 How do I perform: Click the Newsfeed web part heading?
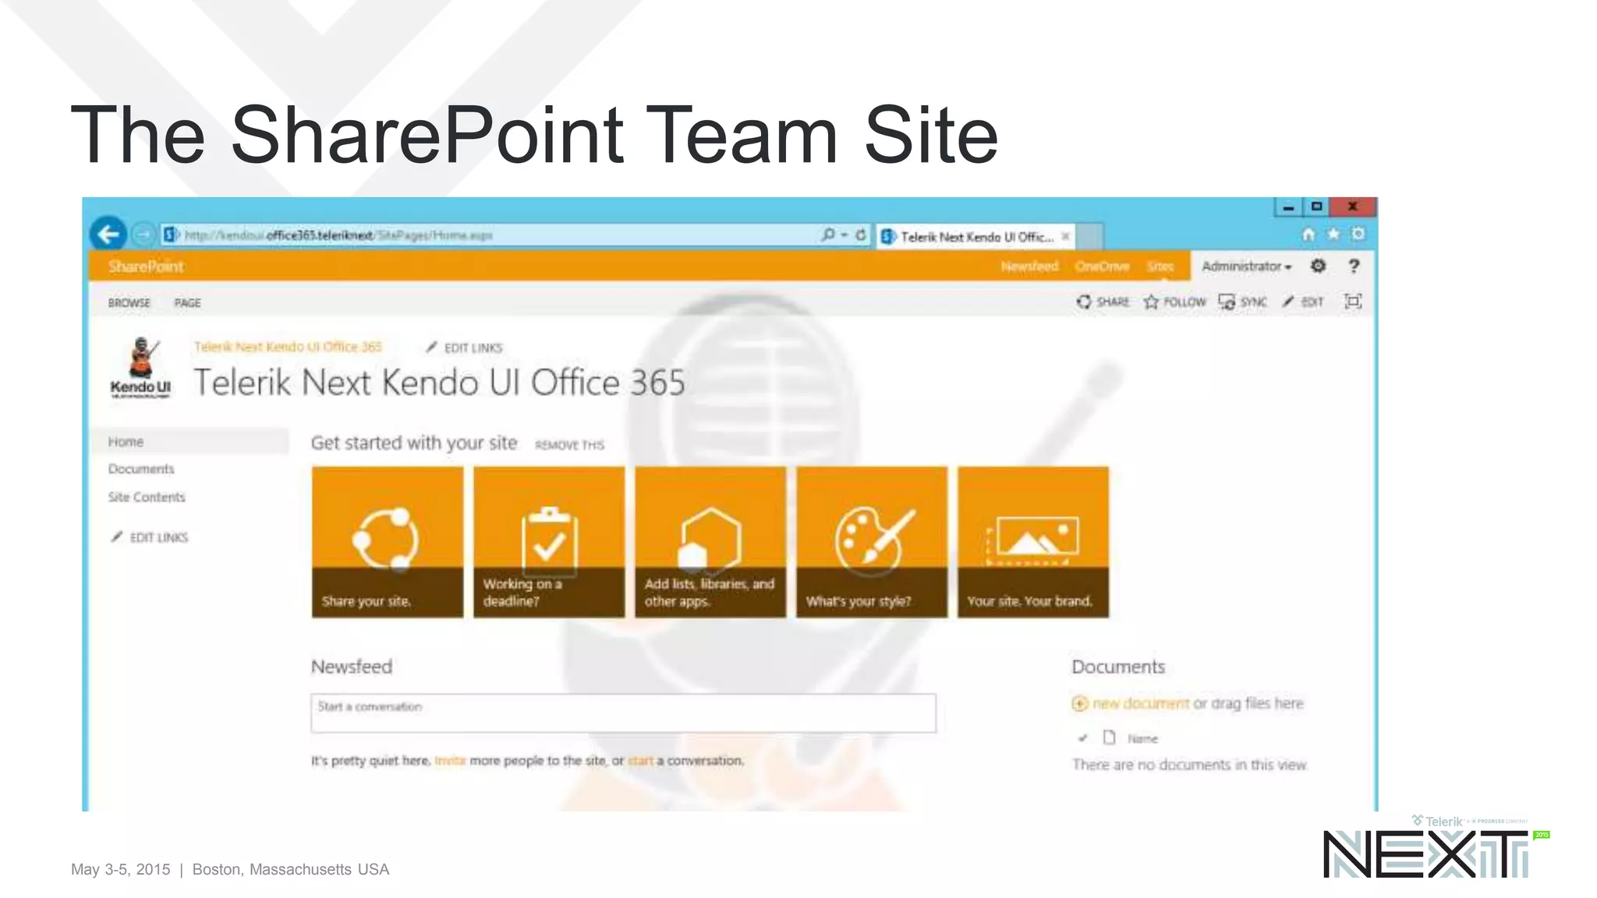pos(352,666)
